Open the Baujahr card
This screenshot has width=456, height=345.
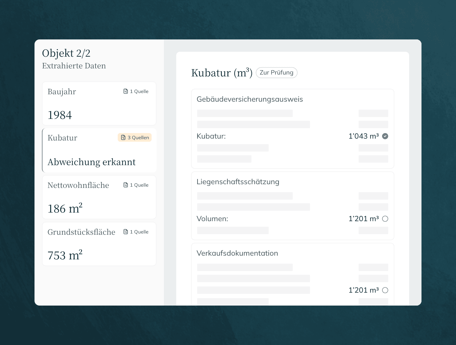coord(99,103)
